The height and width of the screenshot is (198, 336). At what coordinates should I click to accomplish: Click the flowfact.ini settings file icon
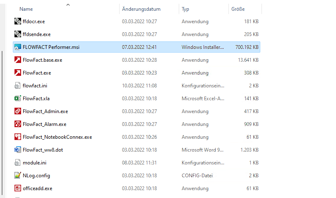pos(17,86)
